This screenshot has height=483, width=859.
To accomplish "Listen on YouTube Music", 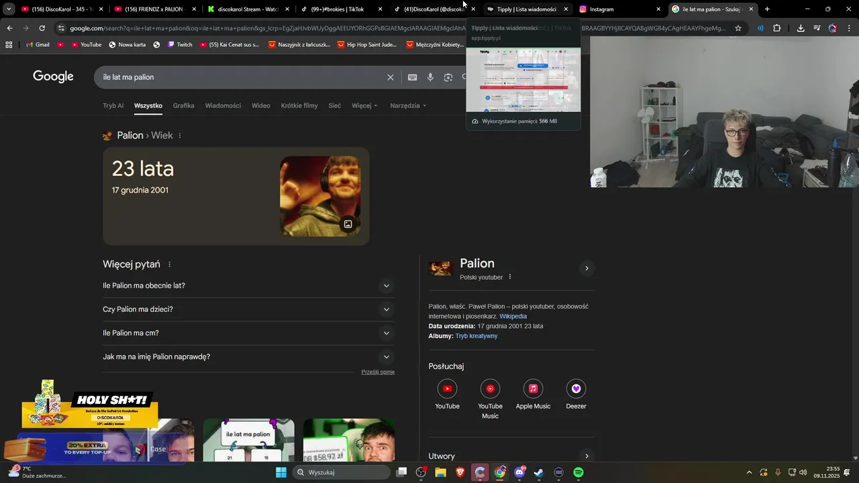I will (490, 399).
